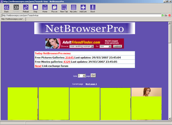Click the scrollbar down arrow
This screenshot has height=125, width=172.
tap(170, 119)
